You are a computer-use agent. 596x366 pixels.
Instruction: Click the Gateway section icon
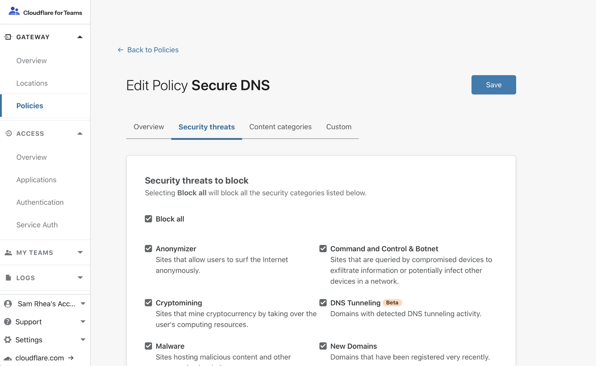(8, 37)
